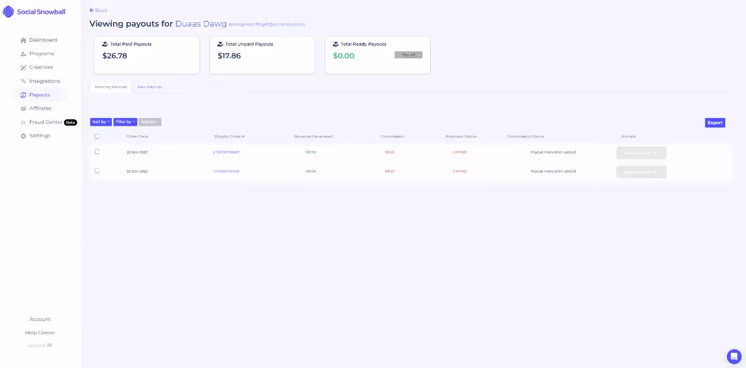746x368 pixels.
Task: Open Programs in the sidebar
Action: pos(42,54)
